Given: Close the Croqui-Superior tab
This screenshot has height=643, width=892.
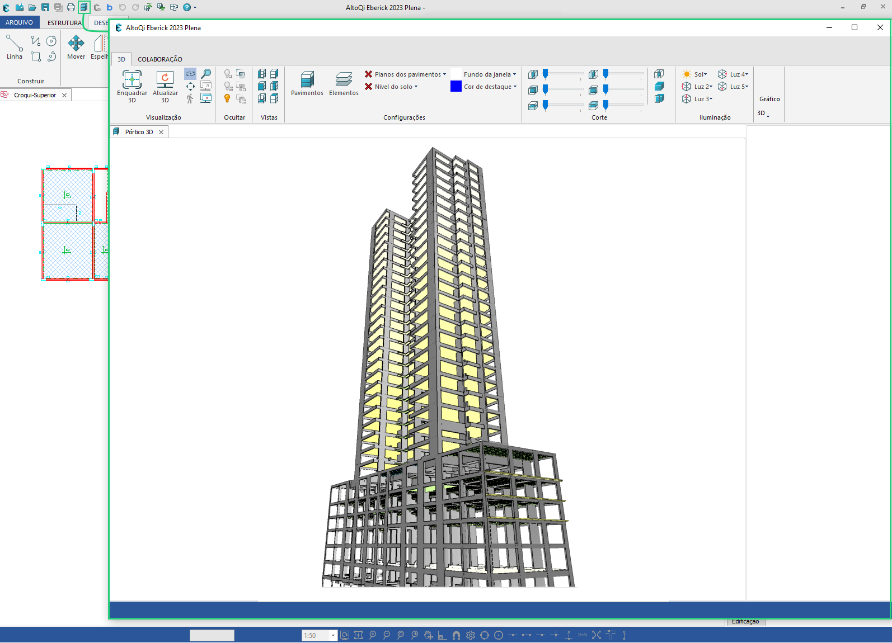Looking at the screenshot, I should click(x=64, y=95).
